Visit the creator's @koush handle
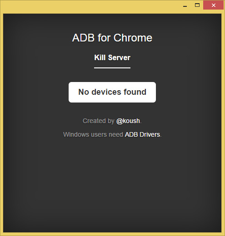Image resolution: width=225 pixels, height=236 pixels. coord(128,121)
